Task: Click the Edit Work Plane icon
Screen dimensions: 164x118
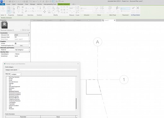Action: [110, 8]
